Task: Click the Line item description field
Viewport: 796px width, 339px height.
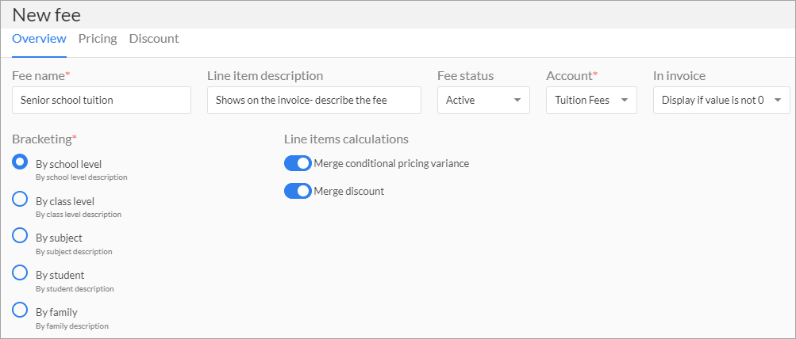Action: pyautogui.click(x=314, y=100)
